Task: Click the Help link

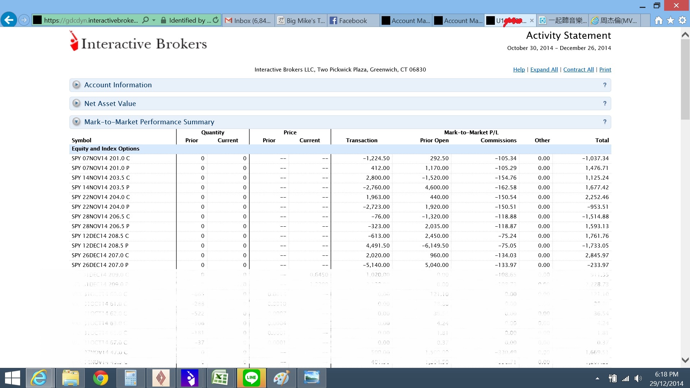Action: click(519, 70)
